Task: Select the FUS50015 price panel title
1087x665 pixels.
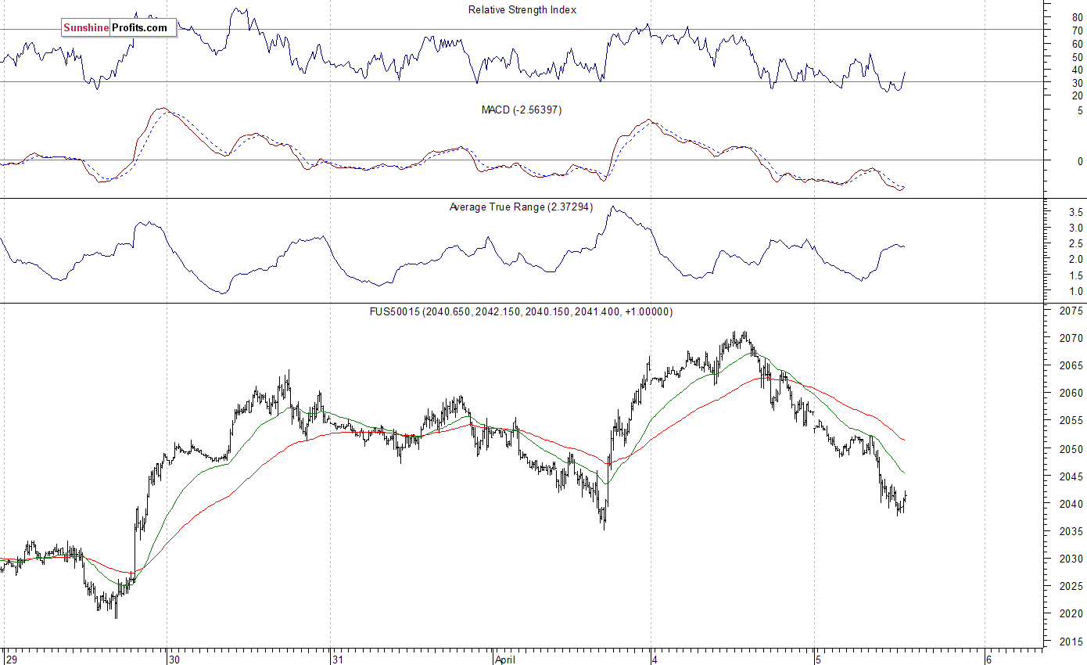Action: click(x=521, y=311)
